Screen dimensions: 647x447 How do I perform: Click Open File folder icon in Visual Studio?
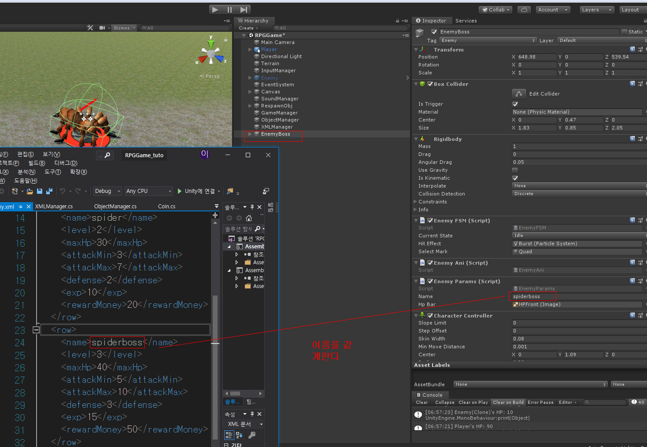[x=30, y=191]
